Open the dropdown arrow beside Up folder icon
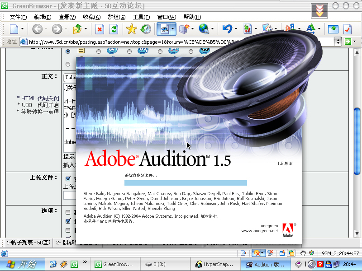 86,29
